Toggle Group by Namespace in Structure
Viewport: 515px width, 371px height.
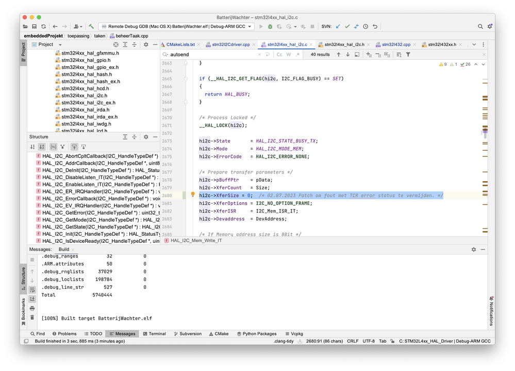pos(53,147)
